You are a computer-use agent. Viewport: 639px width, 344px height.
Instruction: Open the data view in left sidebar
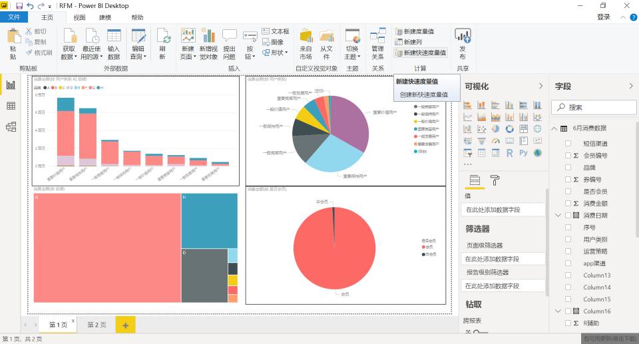click(x=11, y=106)
